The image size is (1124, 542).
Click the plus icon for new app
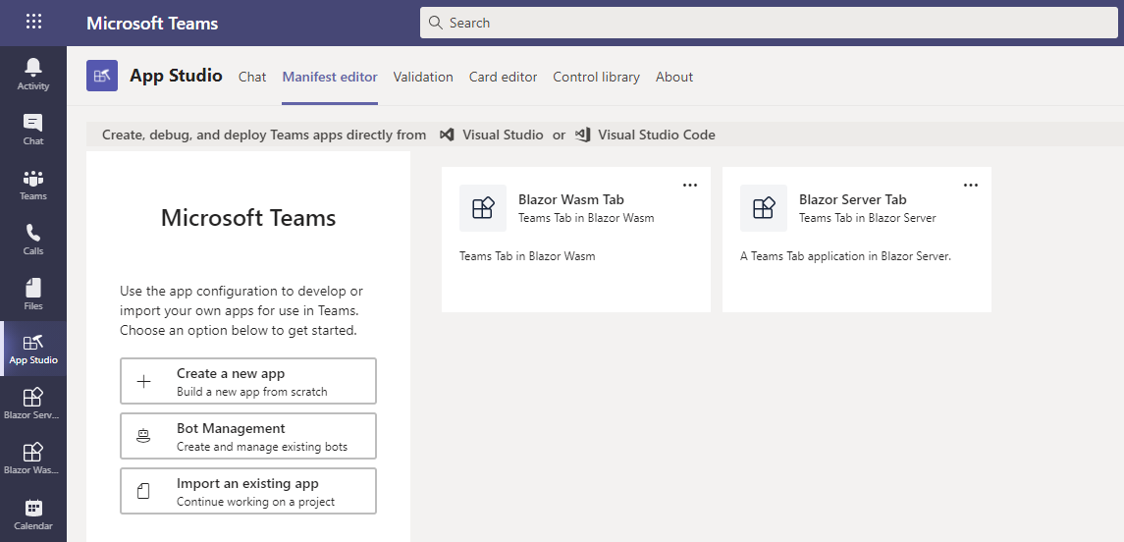coord(143,381)
